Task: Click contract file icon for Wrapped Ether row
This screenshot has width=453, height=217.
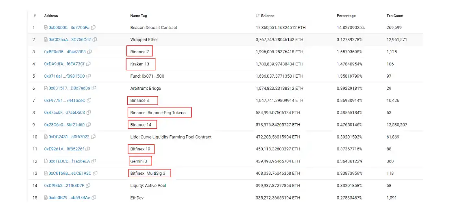Action: (x=46, y=40)
